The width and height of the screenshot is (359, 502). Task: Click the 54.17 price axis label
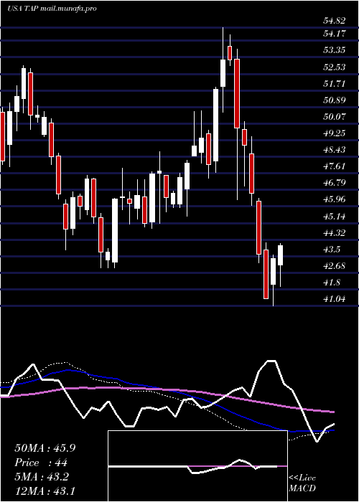(x=335, y=33)
